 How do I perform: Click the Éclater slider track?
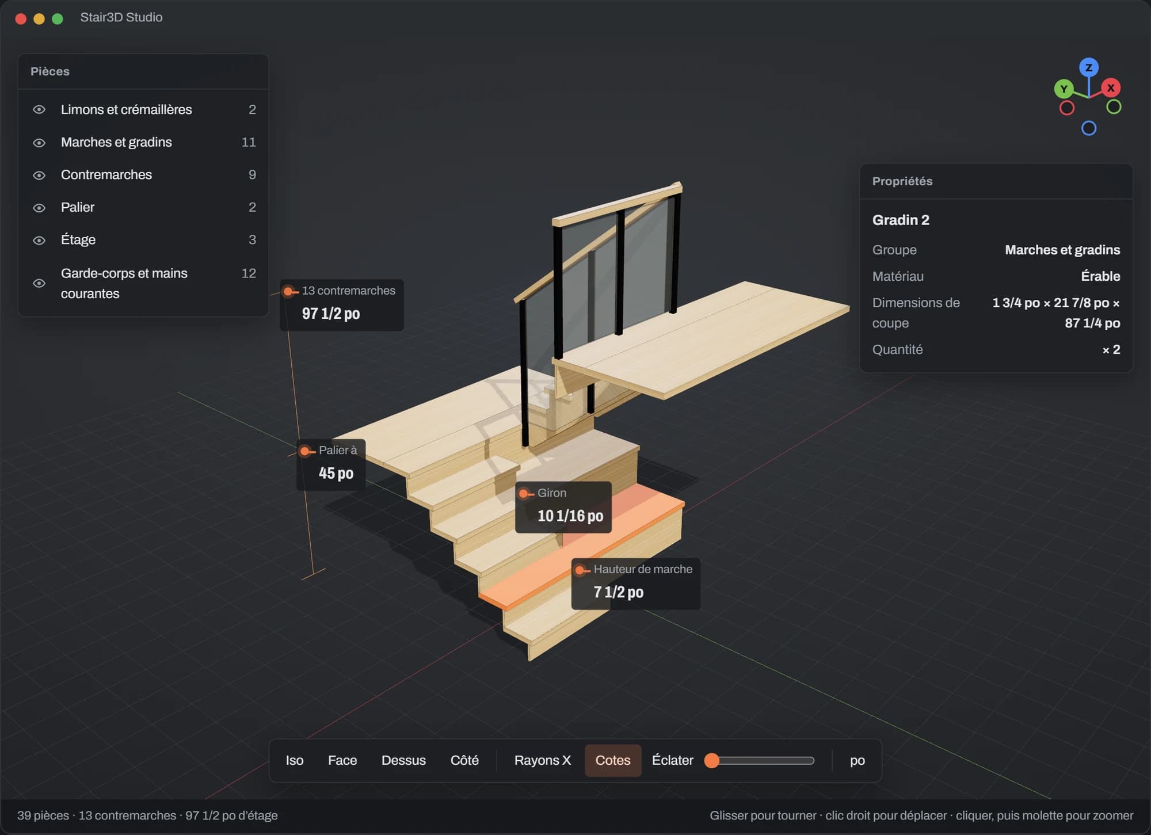coord(760,761)
